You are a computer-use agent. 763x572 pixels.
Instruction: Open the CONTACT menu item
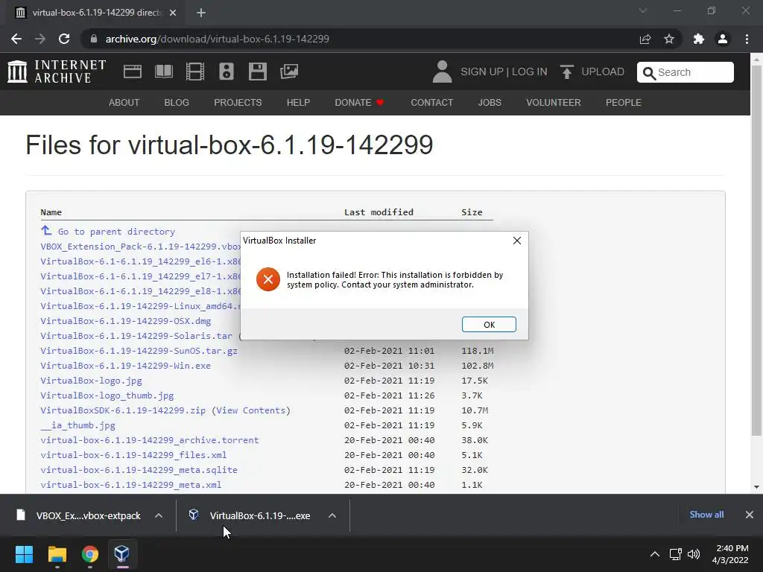431,103
